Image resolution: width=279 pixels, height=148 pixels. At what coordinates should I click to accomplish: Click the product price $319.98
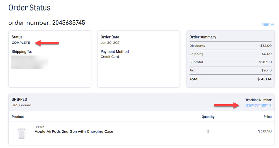pos(264,131)
